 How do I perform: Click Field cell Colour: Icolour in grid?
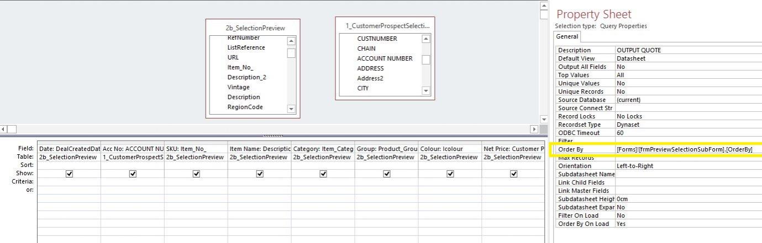(450, 149)
